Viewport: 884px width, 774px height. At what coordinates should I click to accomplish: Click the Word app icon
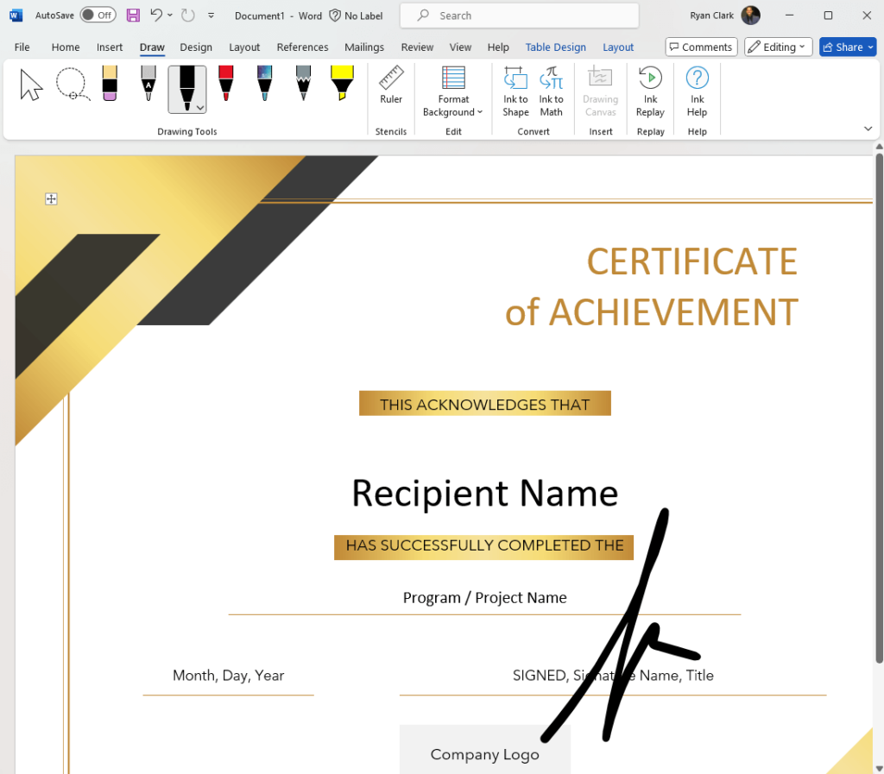click(x=16, y=16)
